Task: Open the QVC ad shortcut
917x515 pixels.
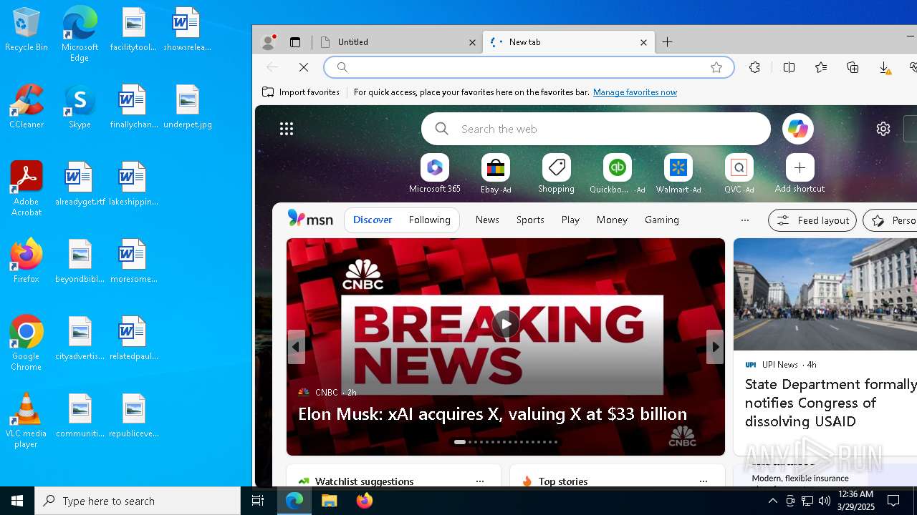Action: click(739, 174)
